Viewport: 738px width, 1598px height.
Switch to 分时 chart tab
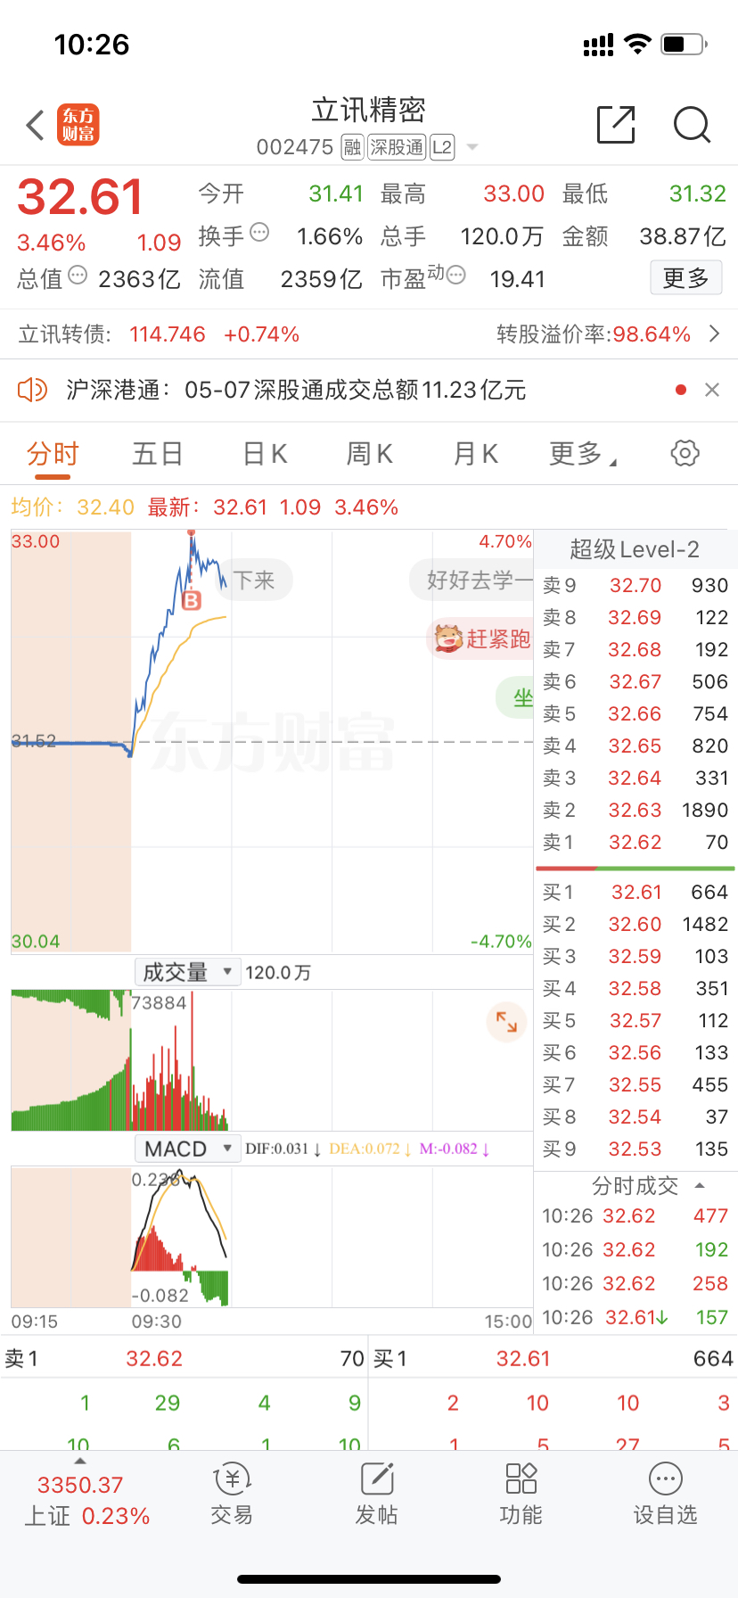pos(53,454)
